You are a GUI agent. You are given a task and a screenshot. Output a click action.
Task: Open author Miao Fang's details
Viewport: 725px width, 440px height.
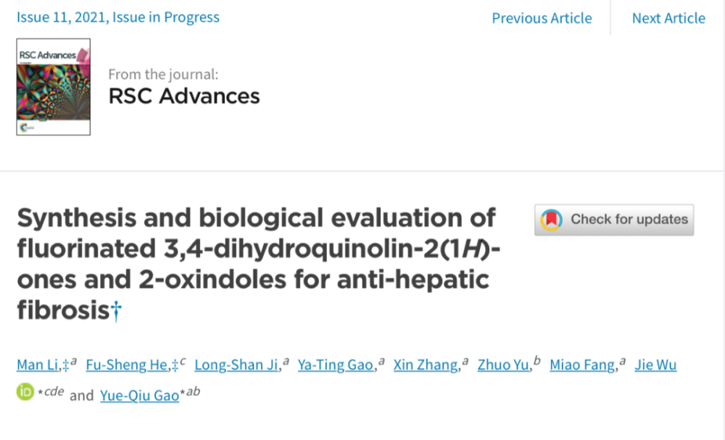click(x=582, y=365)
